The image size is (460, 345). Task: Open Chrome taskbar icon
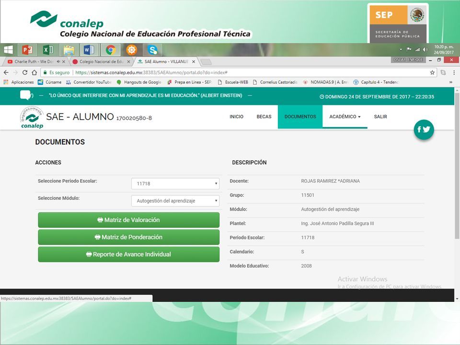(111, 50)
